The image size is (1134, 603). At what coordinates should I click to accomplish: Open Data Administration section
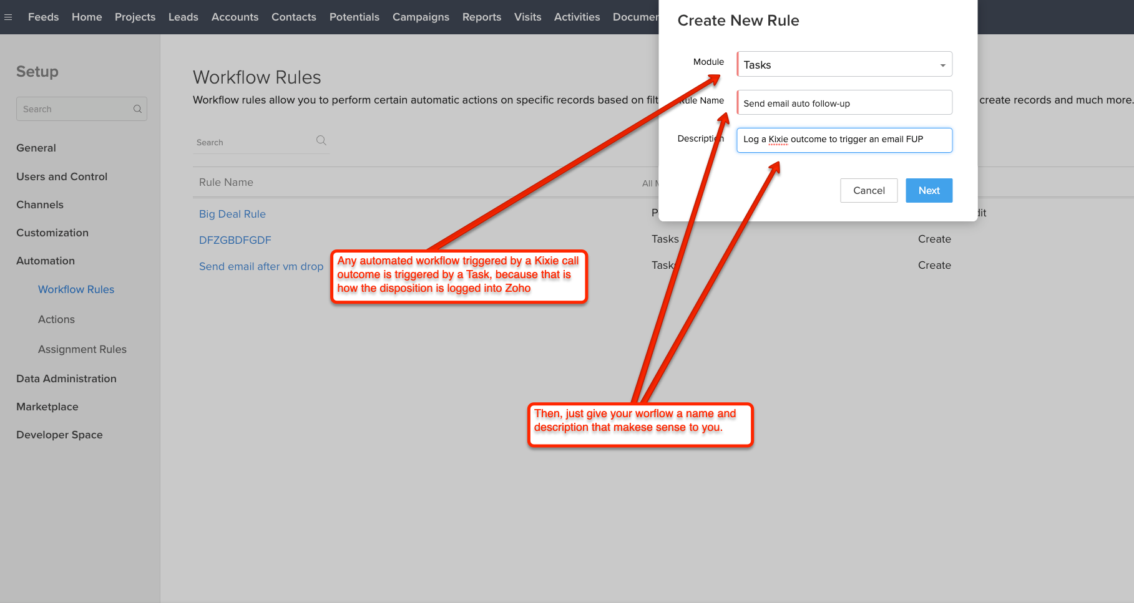click(66, 379)
